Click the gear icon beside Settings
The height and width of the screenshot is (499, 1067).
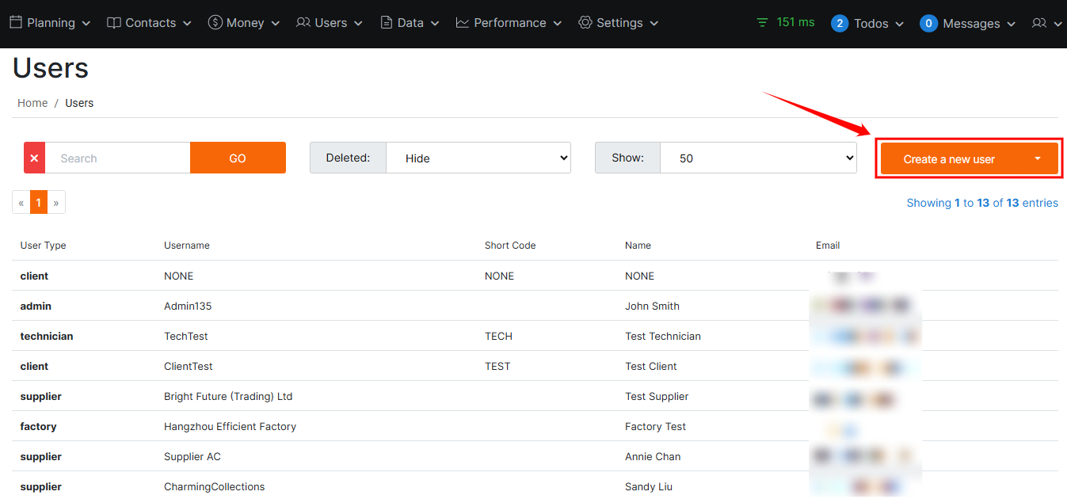click(585, 23)
